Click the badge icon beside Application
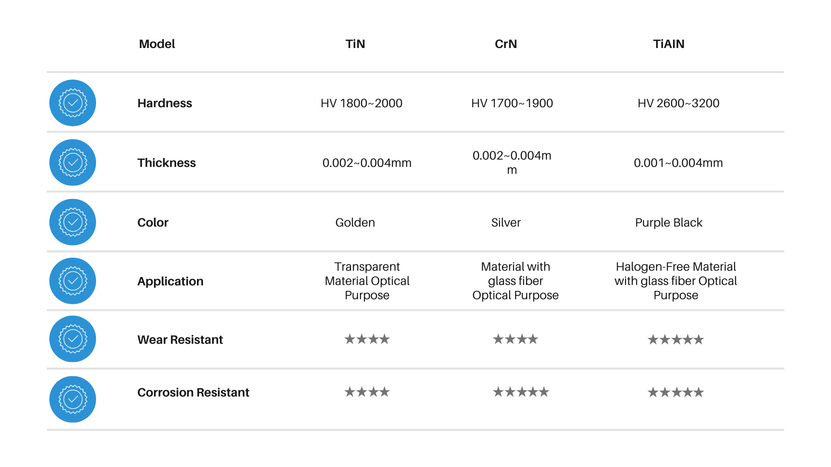The width and height of the screenshot is (831, 467). tap(73, 281)
